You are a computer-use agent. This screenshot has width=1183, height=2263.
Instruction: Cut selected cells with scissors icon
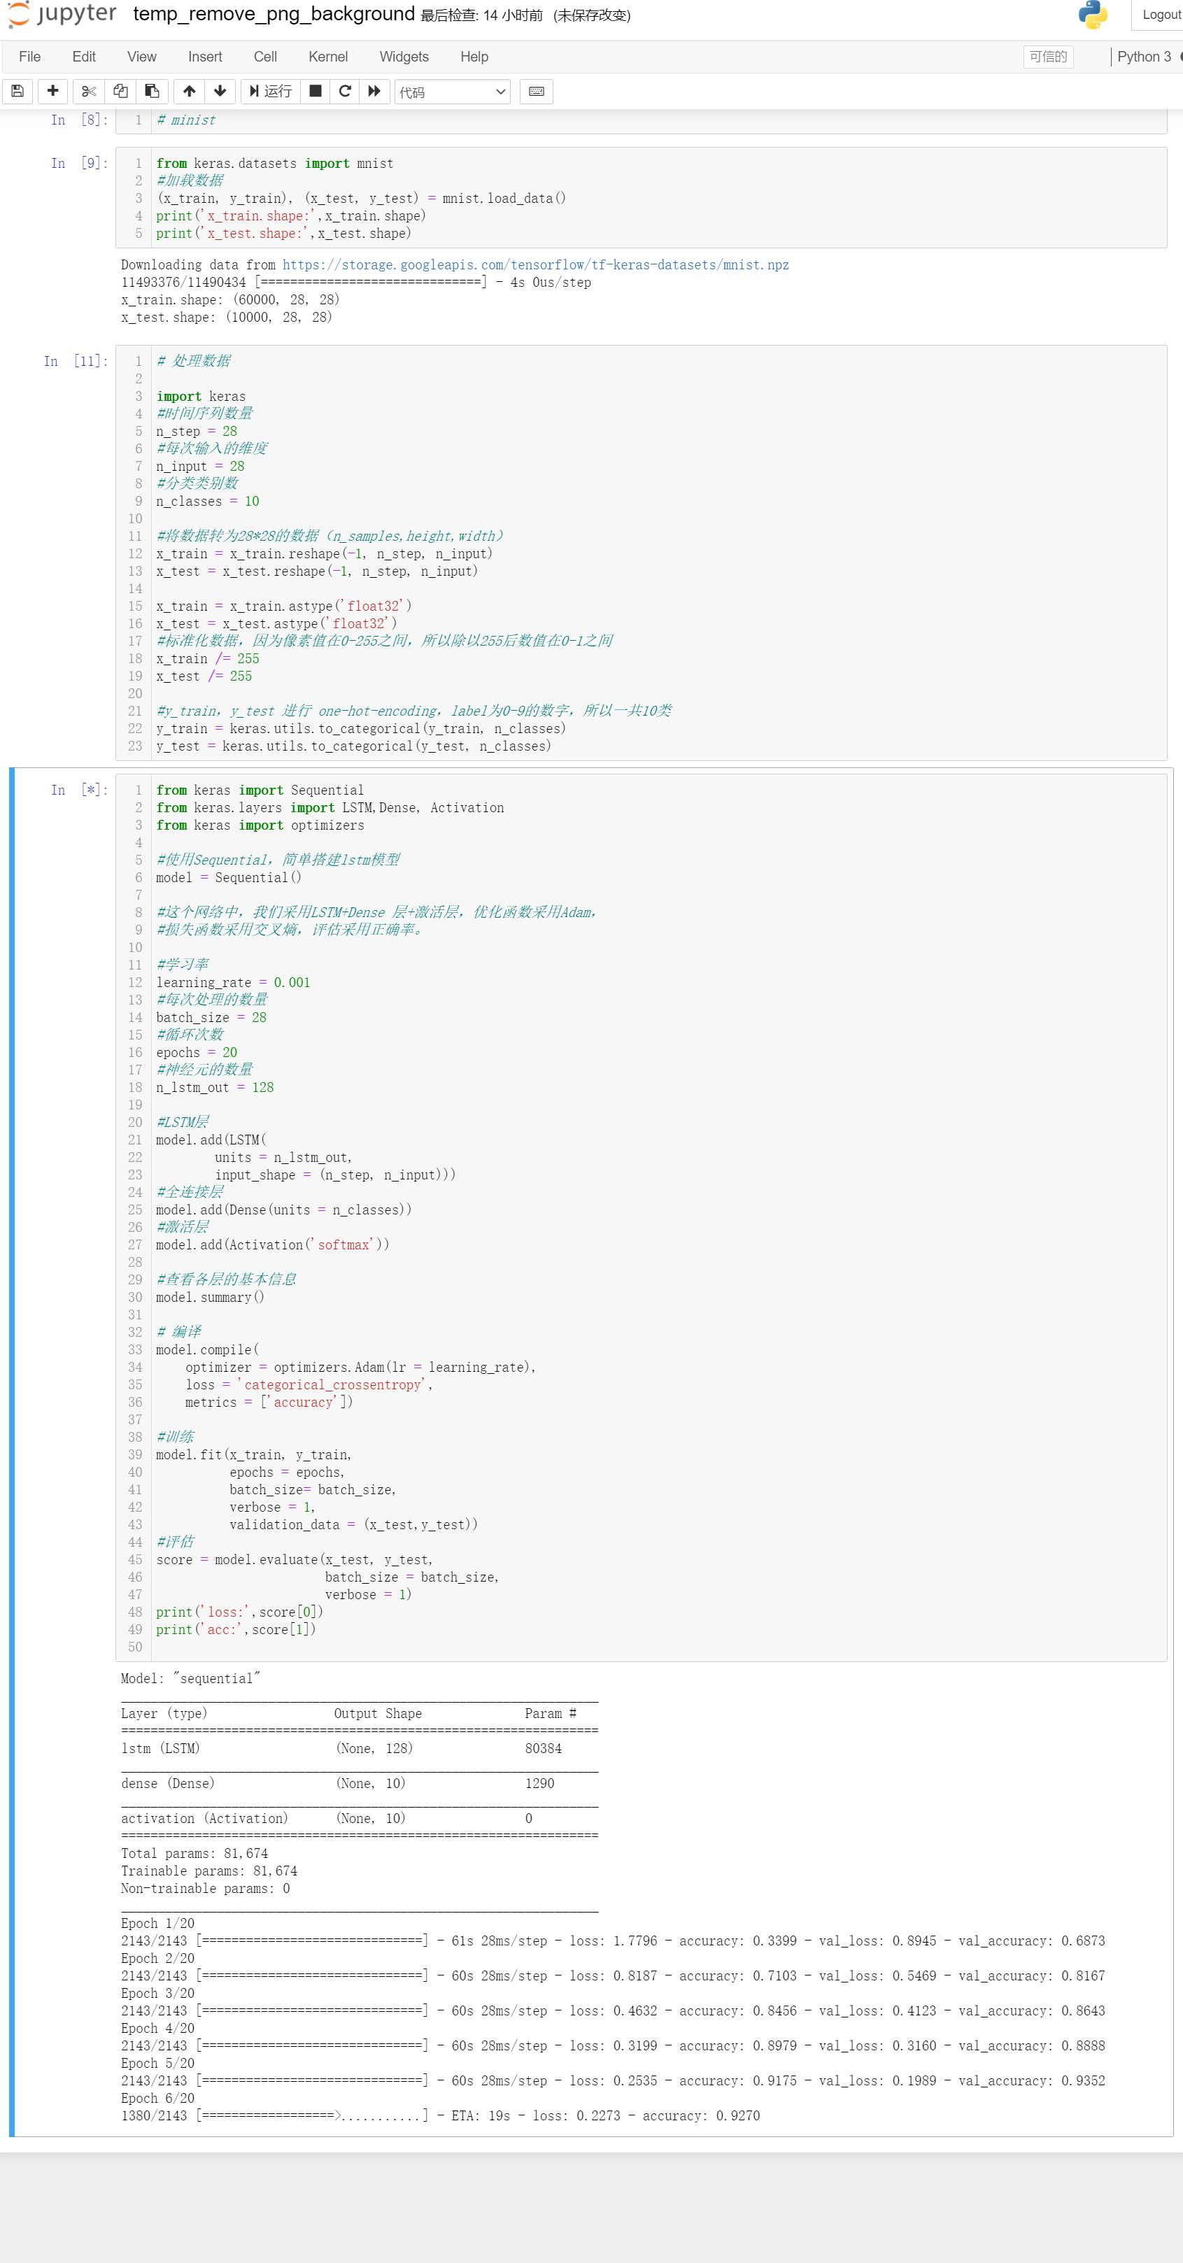pyautogui.click(x=89, y=92)
